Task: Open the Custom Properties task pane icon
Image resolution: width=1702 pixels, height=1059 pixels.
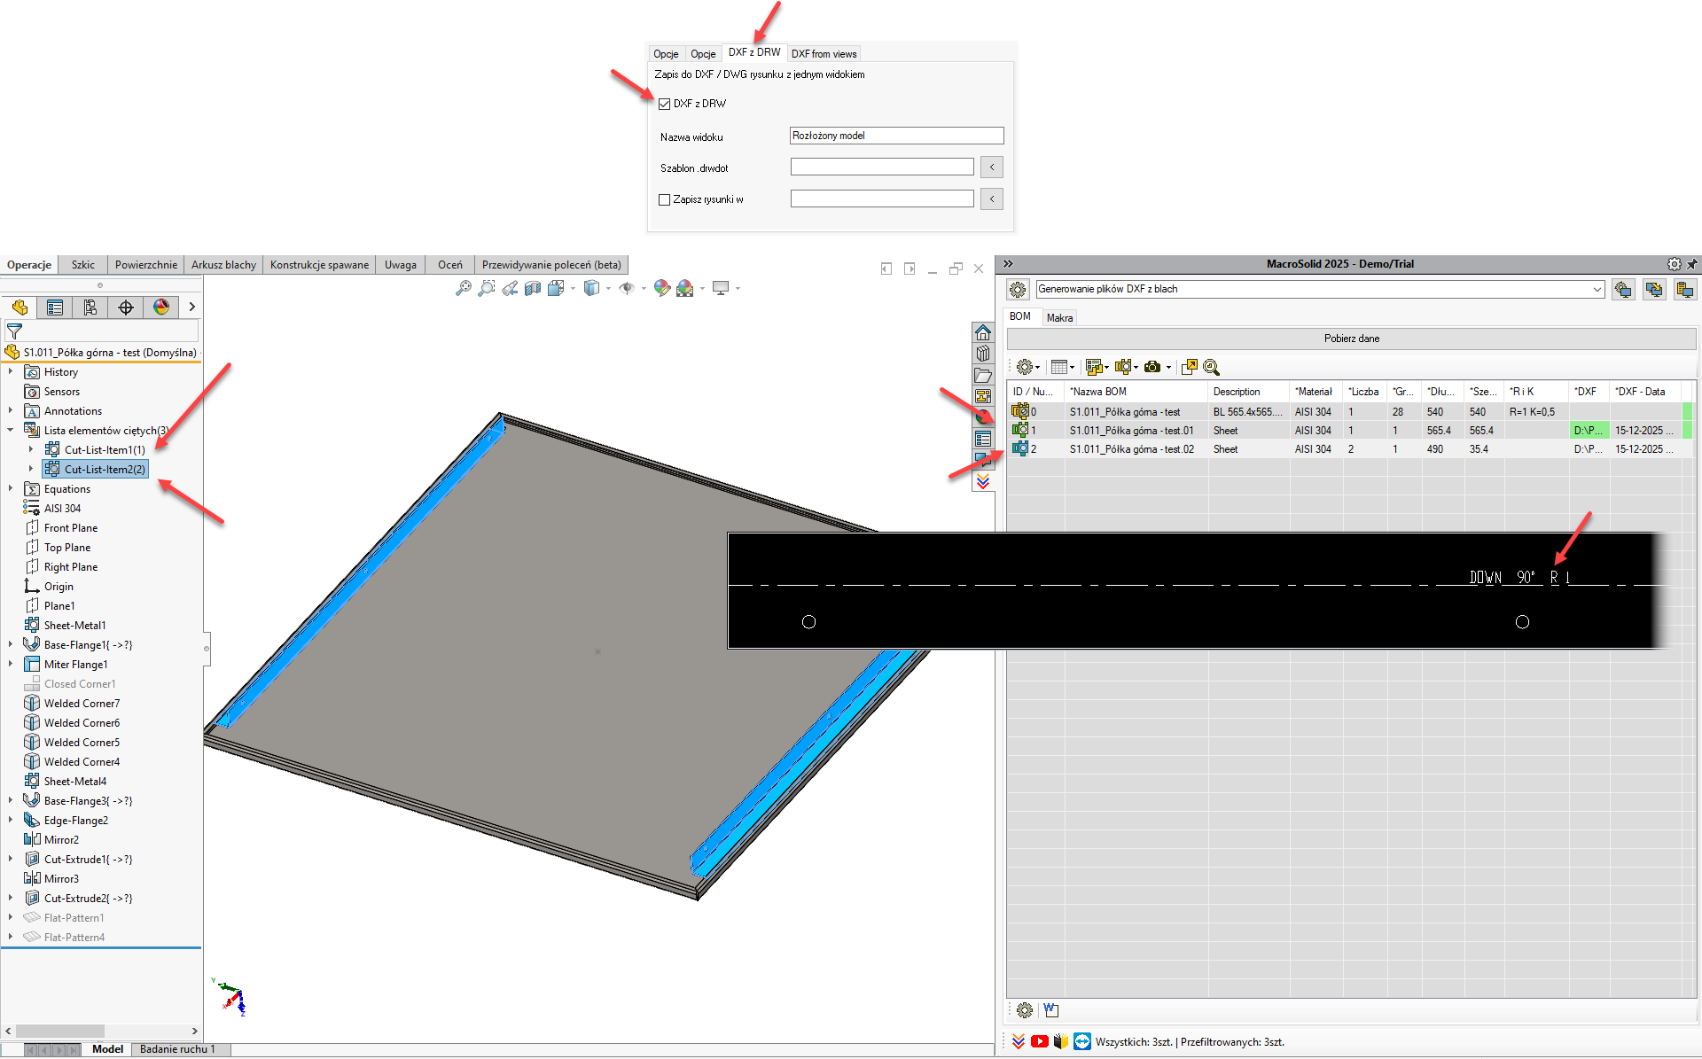Action: 983,440
